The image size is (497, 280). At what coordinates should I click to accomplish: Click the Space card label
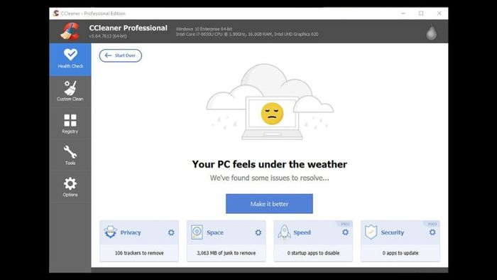point(215,232)
